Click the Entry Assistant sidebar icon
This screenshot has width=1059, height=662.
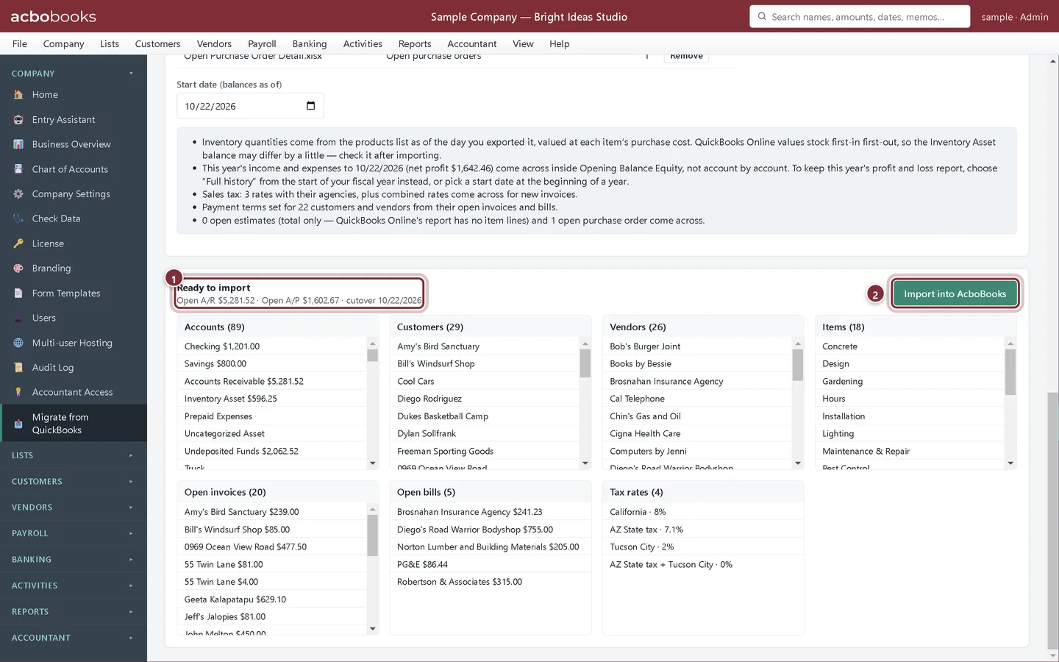(x=18, y=120)
